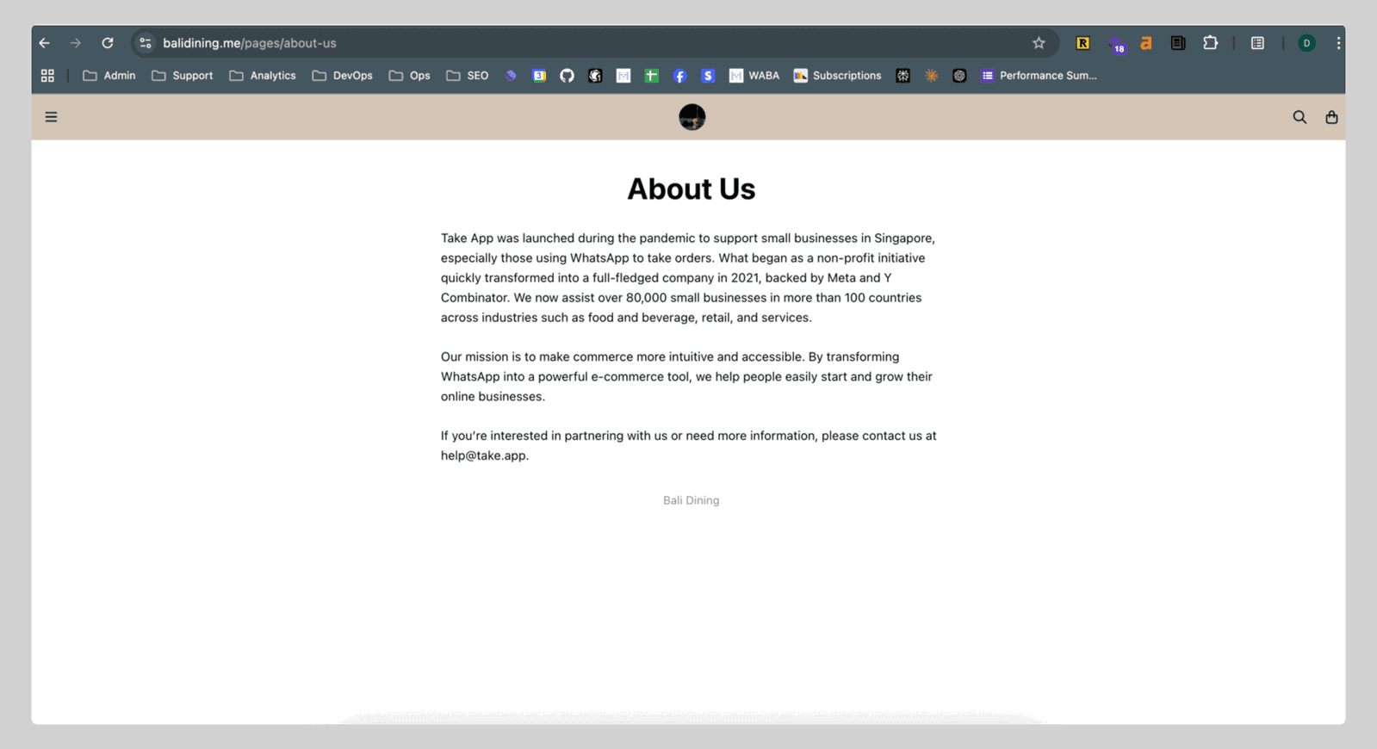Click the help@take.app email address
This screenshot has height=749, width=1377.
(483, 455)
